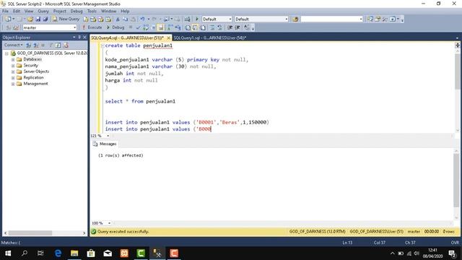Screen dimensions: 462x260
Task: Click the Object Explorer horizontal scrollbar
Action: 45,233
